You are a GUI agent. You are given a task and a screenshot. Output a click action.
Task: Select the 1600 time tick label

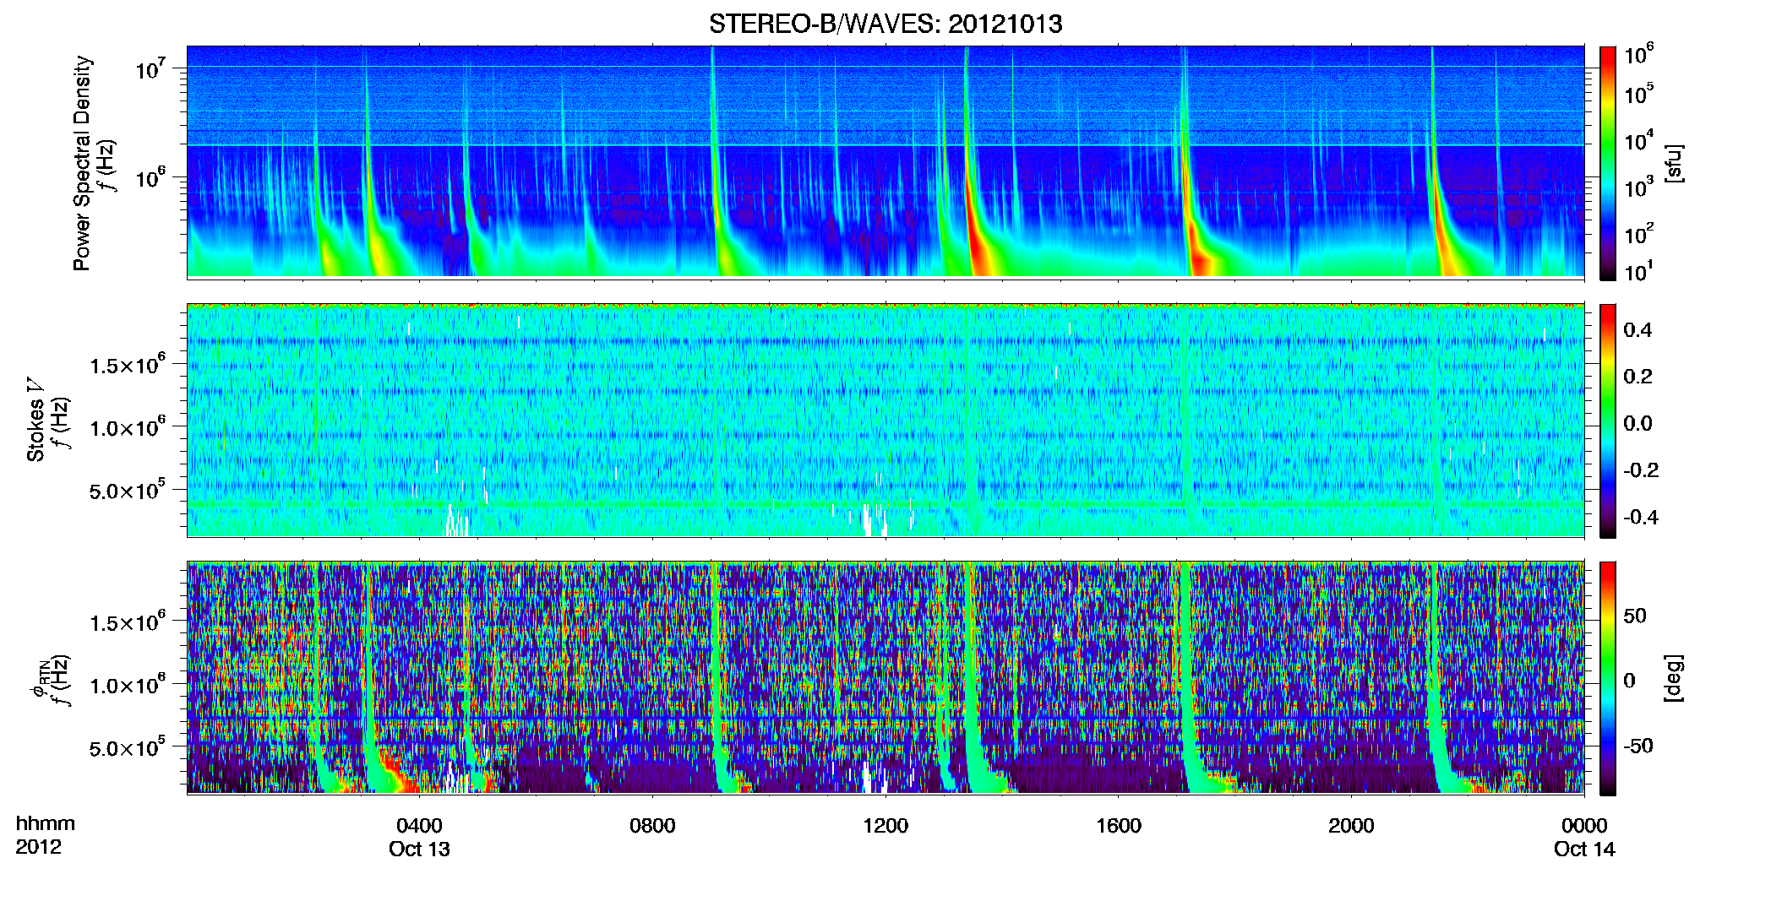tap(1119, 825)
